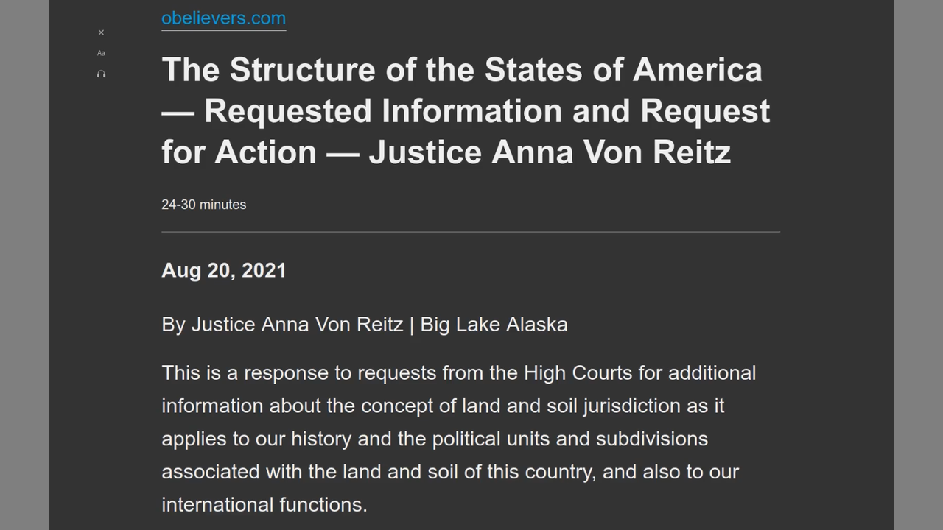
Task: Start narration with the headphones icon
Action: point(101,74)
